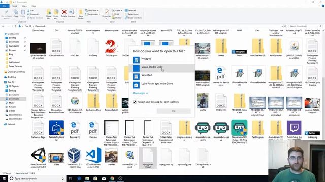This screenshot has height=182, width=325.
Task: Select Creative Cloud Files in navigation pane
Action: [16, 72]
